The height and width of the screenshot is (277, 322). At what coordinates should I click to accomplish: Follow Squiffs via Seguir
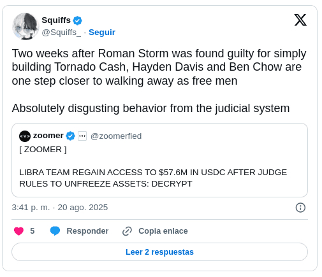point(102,32)
